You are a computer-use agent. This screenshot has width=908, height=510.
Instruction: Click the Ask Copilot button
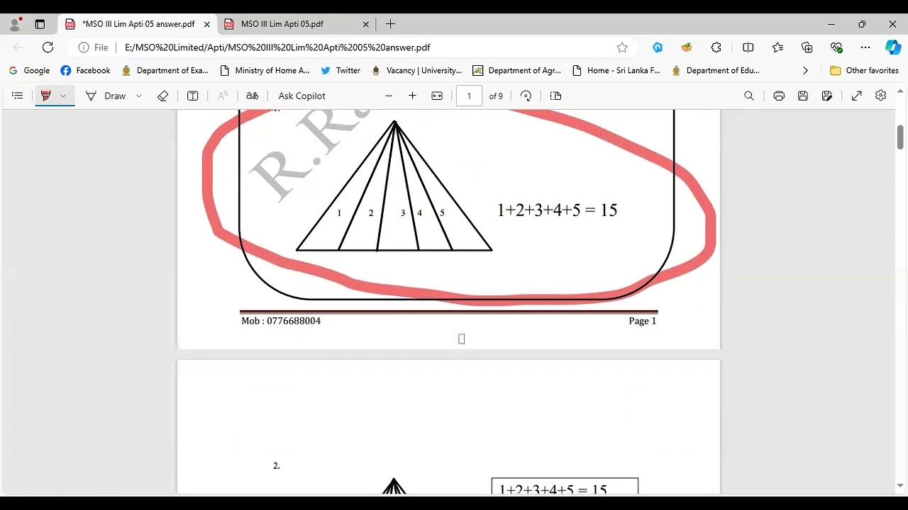click(x=301, y=96)
